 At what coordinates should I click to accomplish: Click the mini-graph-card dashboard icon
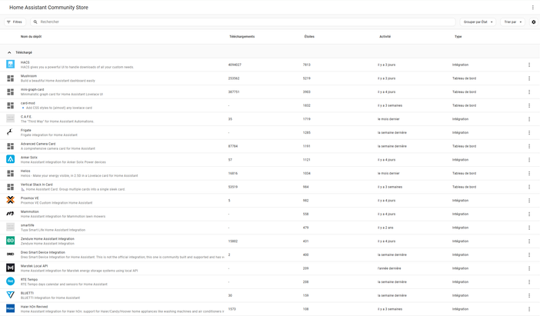pos(10,92)
